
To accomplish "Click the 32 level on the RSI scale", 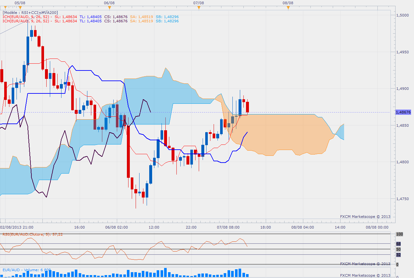I will point(398,255).
